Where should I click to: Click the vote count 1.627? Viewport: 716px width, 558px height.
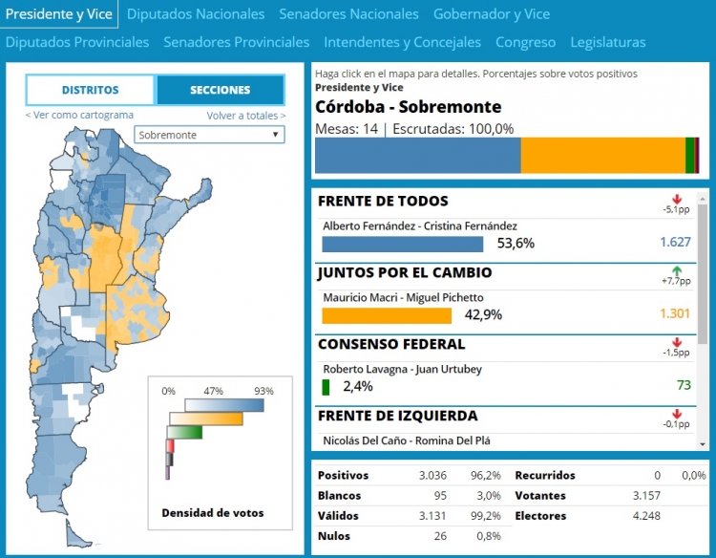[x=675, y=242]
